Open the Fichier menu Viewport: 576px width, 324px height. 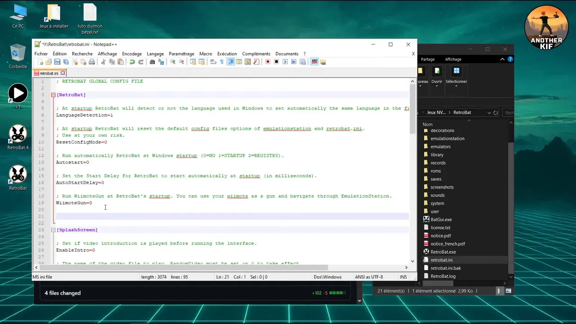(41, 54)
